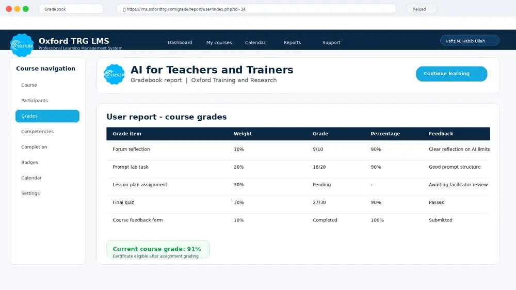The image size is (516, 290).
Task: Click the Course feedback form grade item
Action: click(x=138, y=220)
